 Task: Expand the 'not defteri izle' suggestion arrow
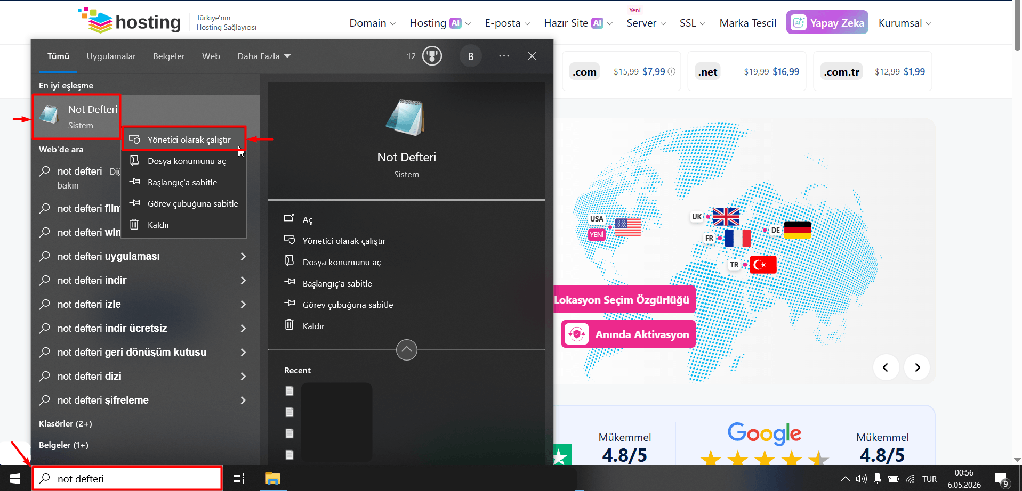tap(243, 304)
